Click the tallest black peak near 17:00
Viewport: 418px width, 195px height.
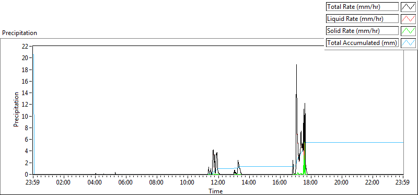[x=296, y=65]
